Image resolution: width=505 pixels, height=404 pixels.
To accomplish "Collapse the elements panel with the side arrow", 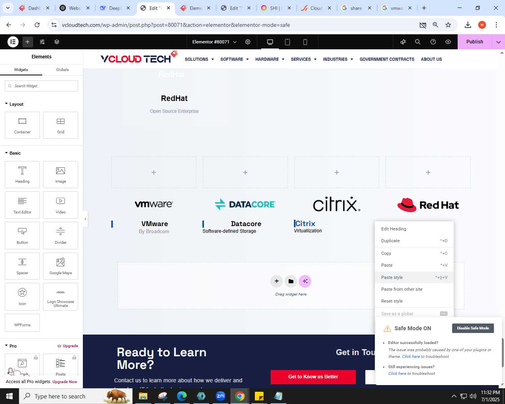I will (x=85, y=219).
